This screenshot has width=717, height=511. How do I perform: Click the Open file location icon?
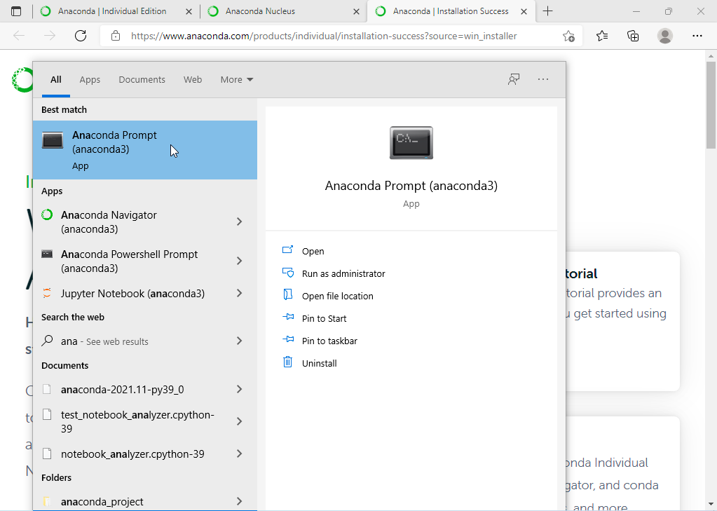click(x=287, y=295)
